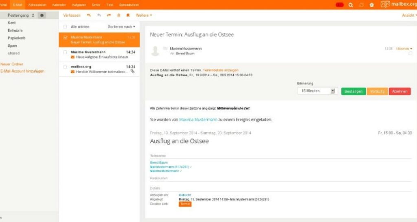Image resolution: width=417 pixels, height=222 pixels.
Task: Click the reply arrow icon in toolbar
Action: coord(89,15)
